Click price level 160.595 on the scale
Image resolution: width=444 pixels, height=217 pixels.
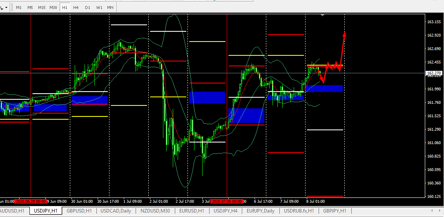point(433,170)
